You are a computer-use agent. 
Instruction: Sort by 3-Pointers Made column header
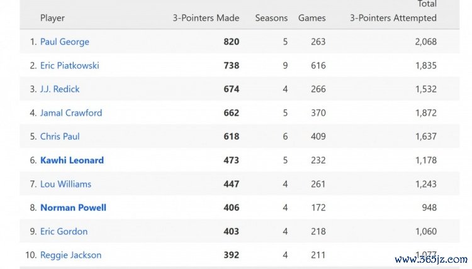tap(206, 18)
